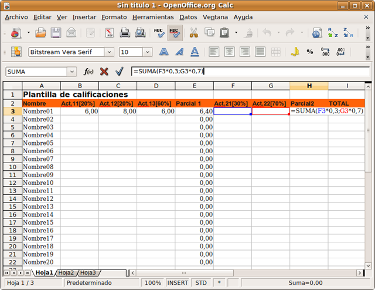Viewport: 375px width, 290px height.
Task: Click the Cut scissors icon
Action: click(193, 33)
